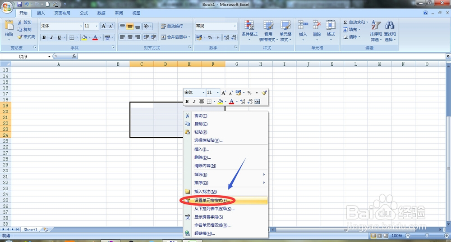Click the orientation text-angle icon

(147, 26)
